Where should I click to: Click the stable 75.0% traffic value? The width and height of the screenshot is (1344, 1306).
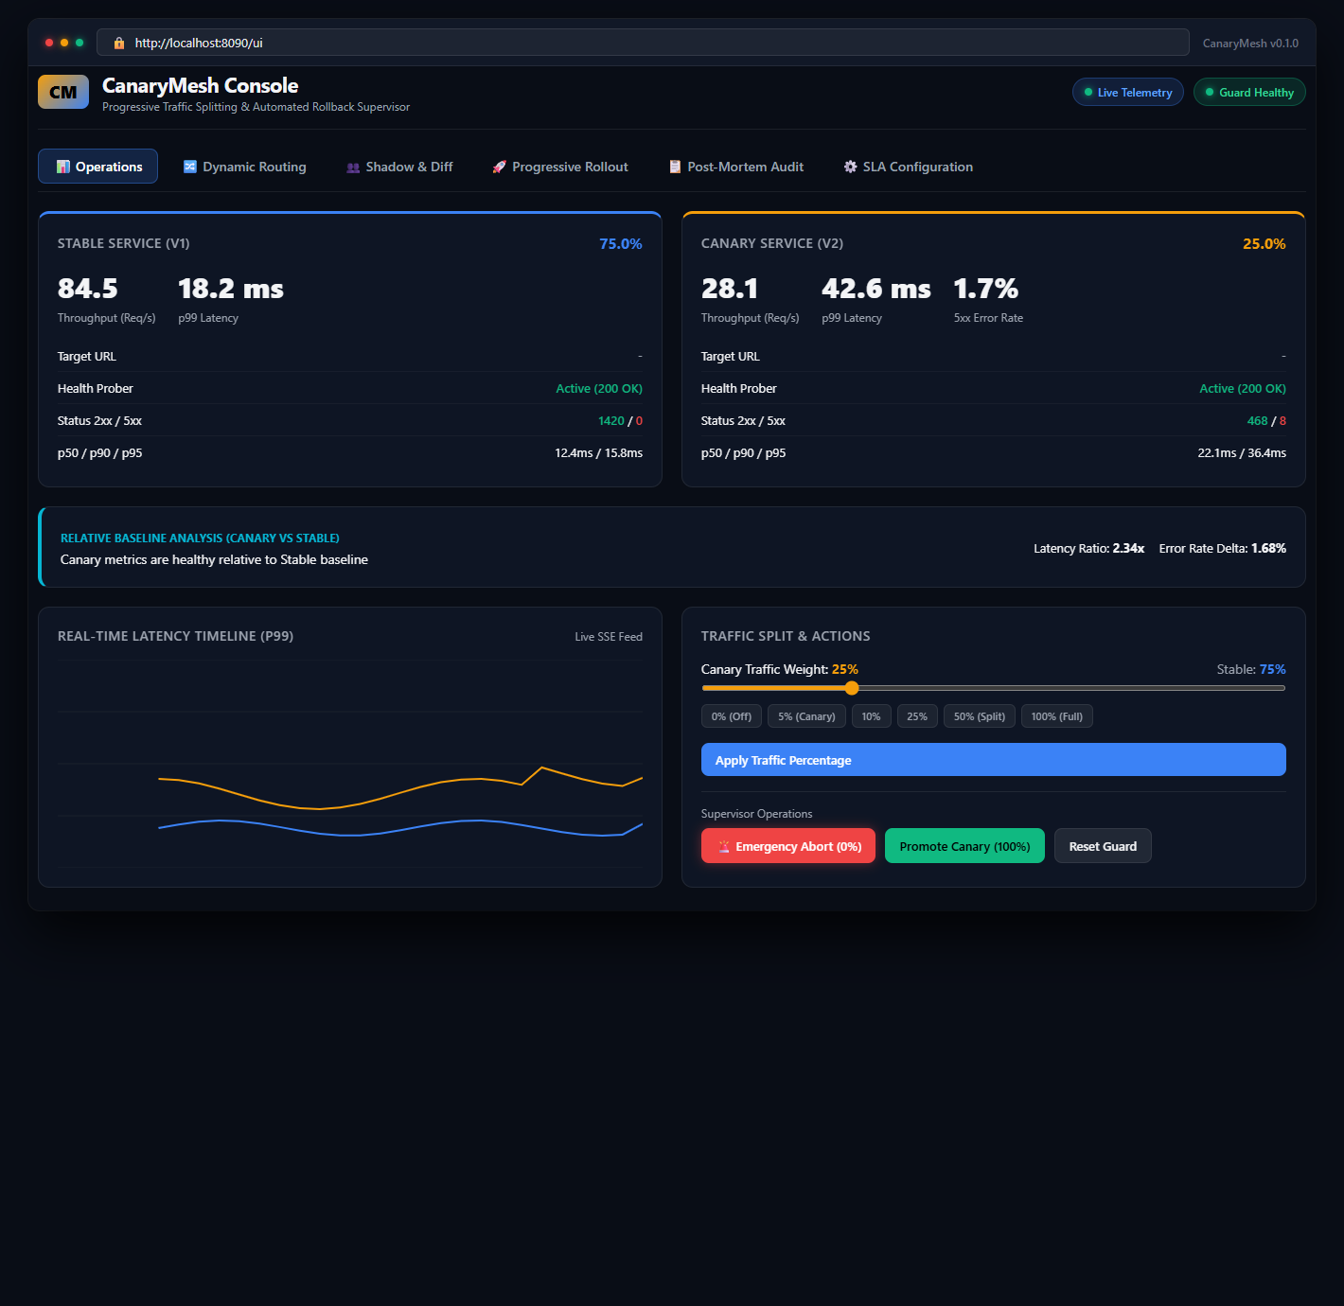pyautogui.click(x=621, y=244)
